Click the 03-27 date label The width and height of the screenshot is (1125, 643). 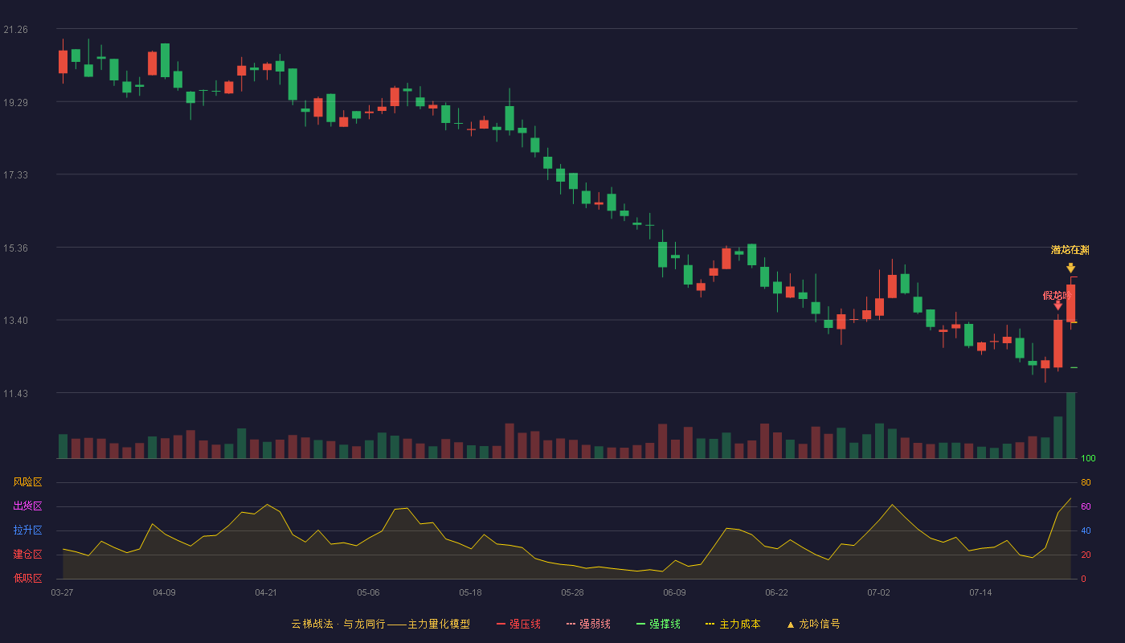click(62, 592)
